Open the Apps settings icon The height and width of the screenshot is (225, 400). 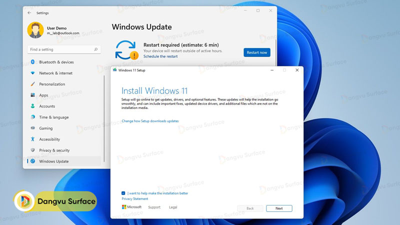point(33,95)
